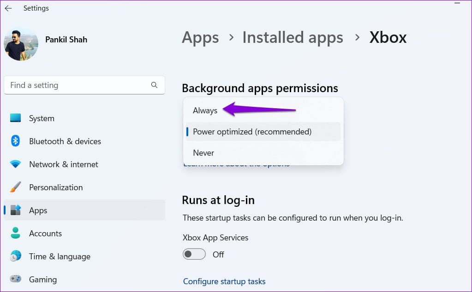Click the Time & language globe icon
Screen dimensions: 472x292
pos(15,256)
